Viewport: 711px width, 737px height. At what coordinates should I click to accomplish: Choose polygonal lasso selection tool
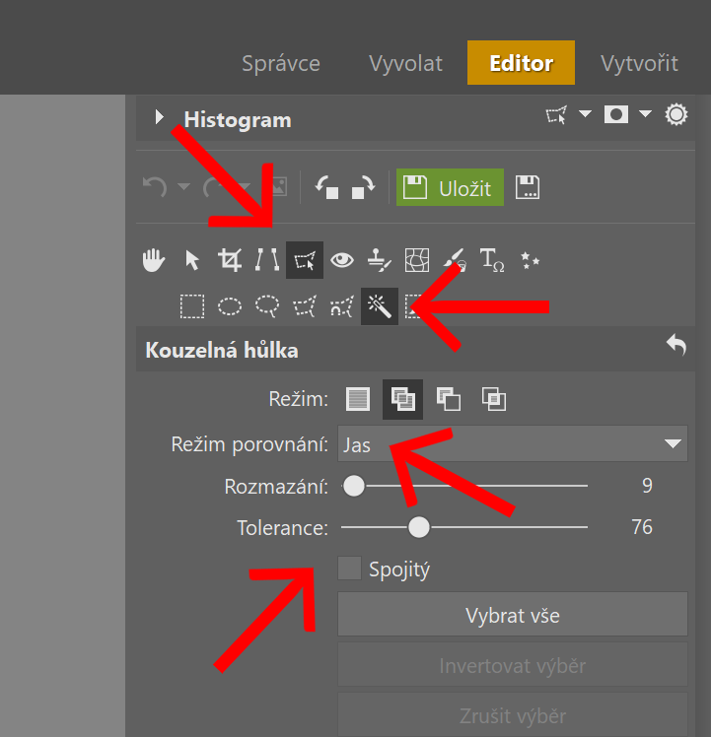[x=305, y=306]
